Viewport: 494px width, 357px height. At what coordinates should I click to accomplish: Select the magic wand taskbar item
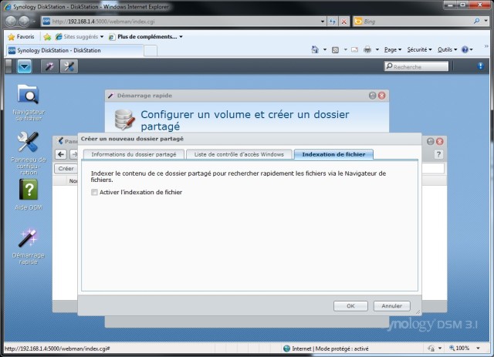coord(49,66)
